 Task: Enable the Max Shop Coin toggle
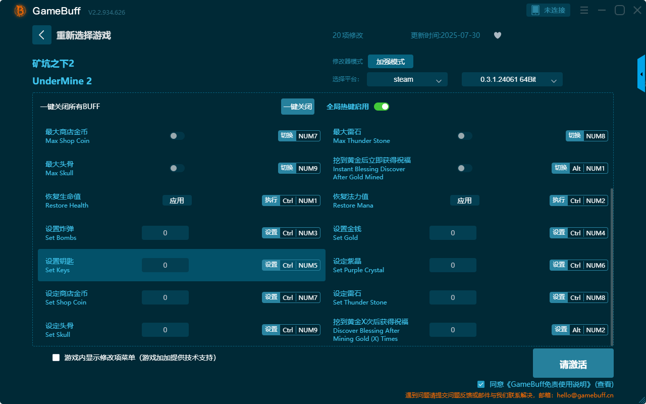pos(176,135)
